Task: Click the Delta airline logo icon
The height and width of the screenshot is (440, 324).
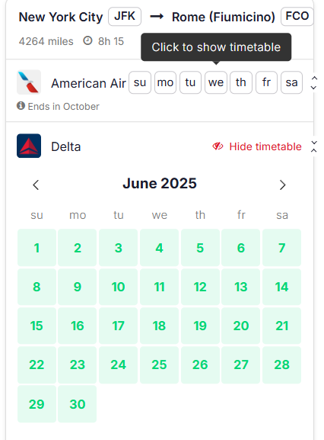Action: tap(29, 146)
